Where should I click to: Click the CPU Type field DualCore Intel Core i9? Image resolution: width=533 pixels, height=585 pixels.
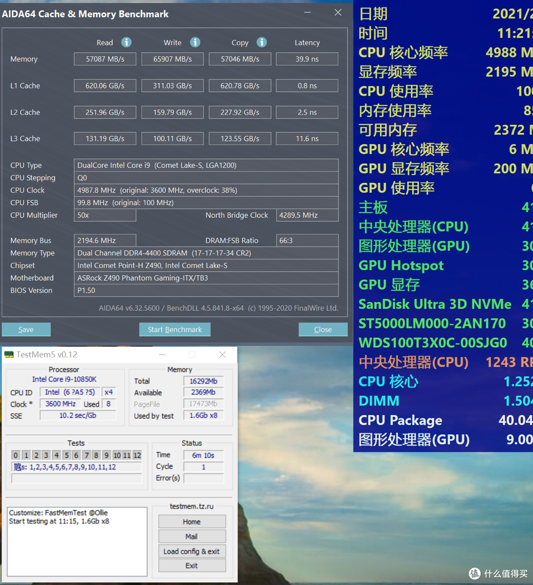point(206,166)
